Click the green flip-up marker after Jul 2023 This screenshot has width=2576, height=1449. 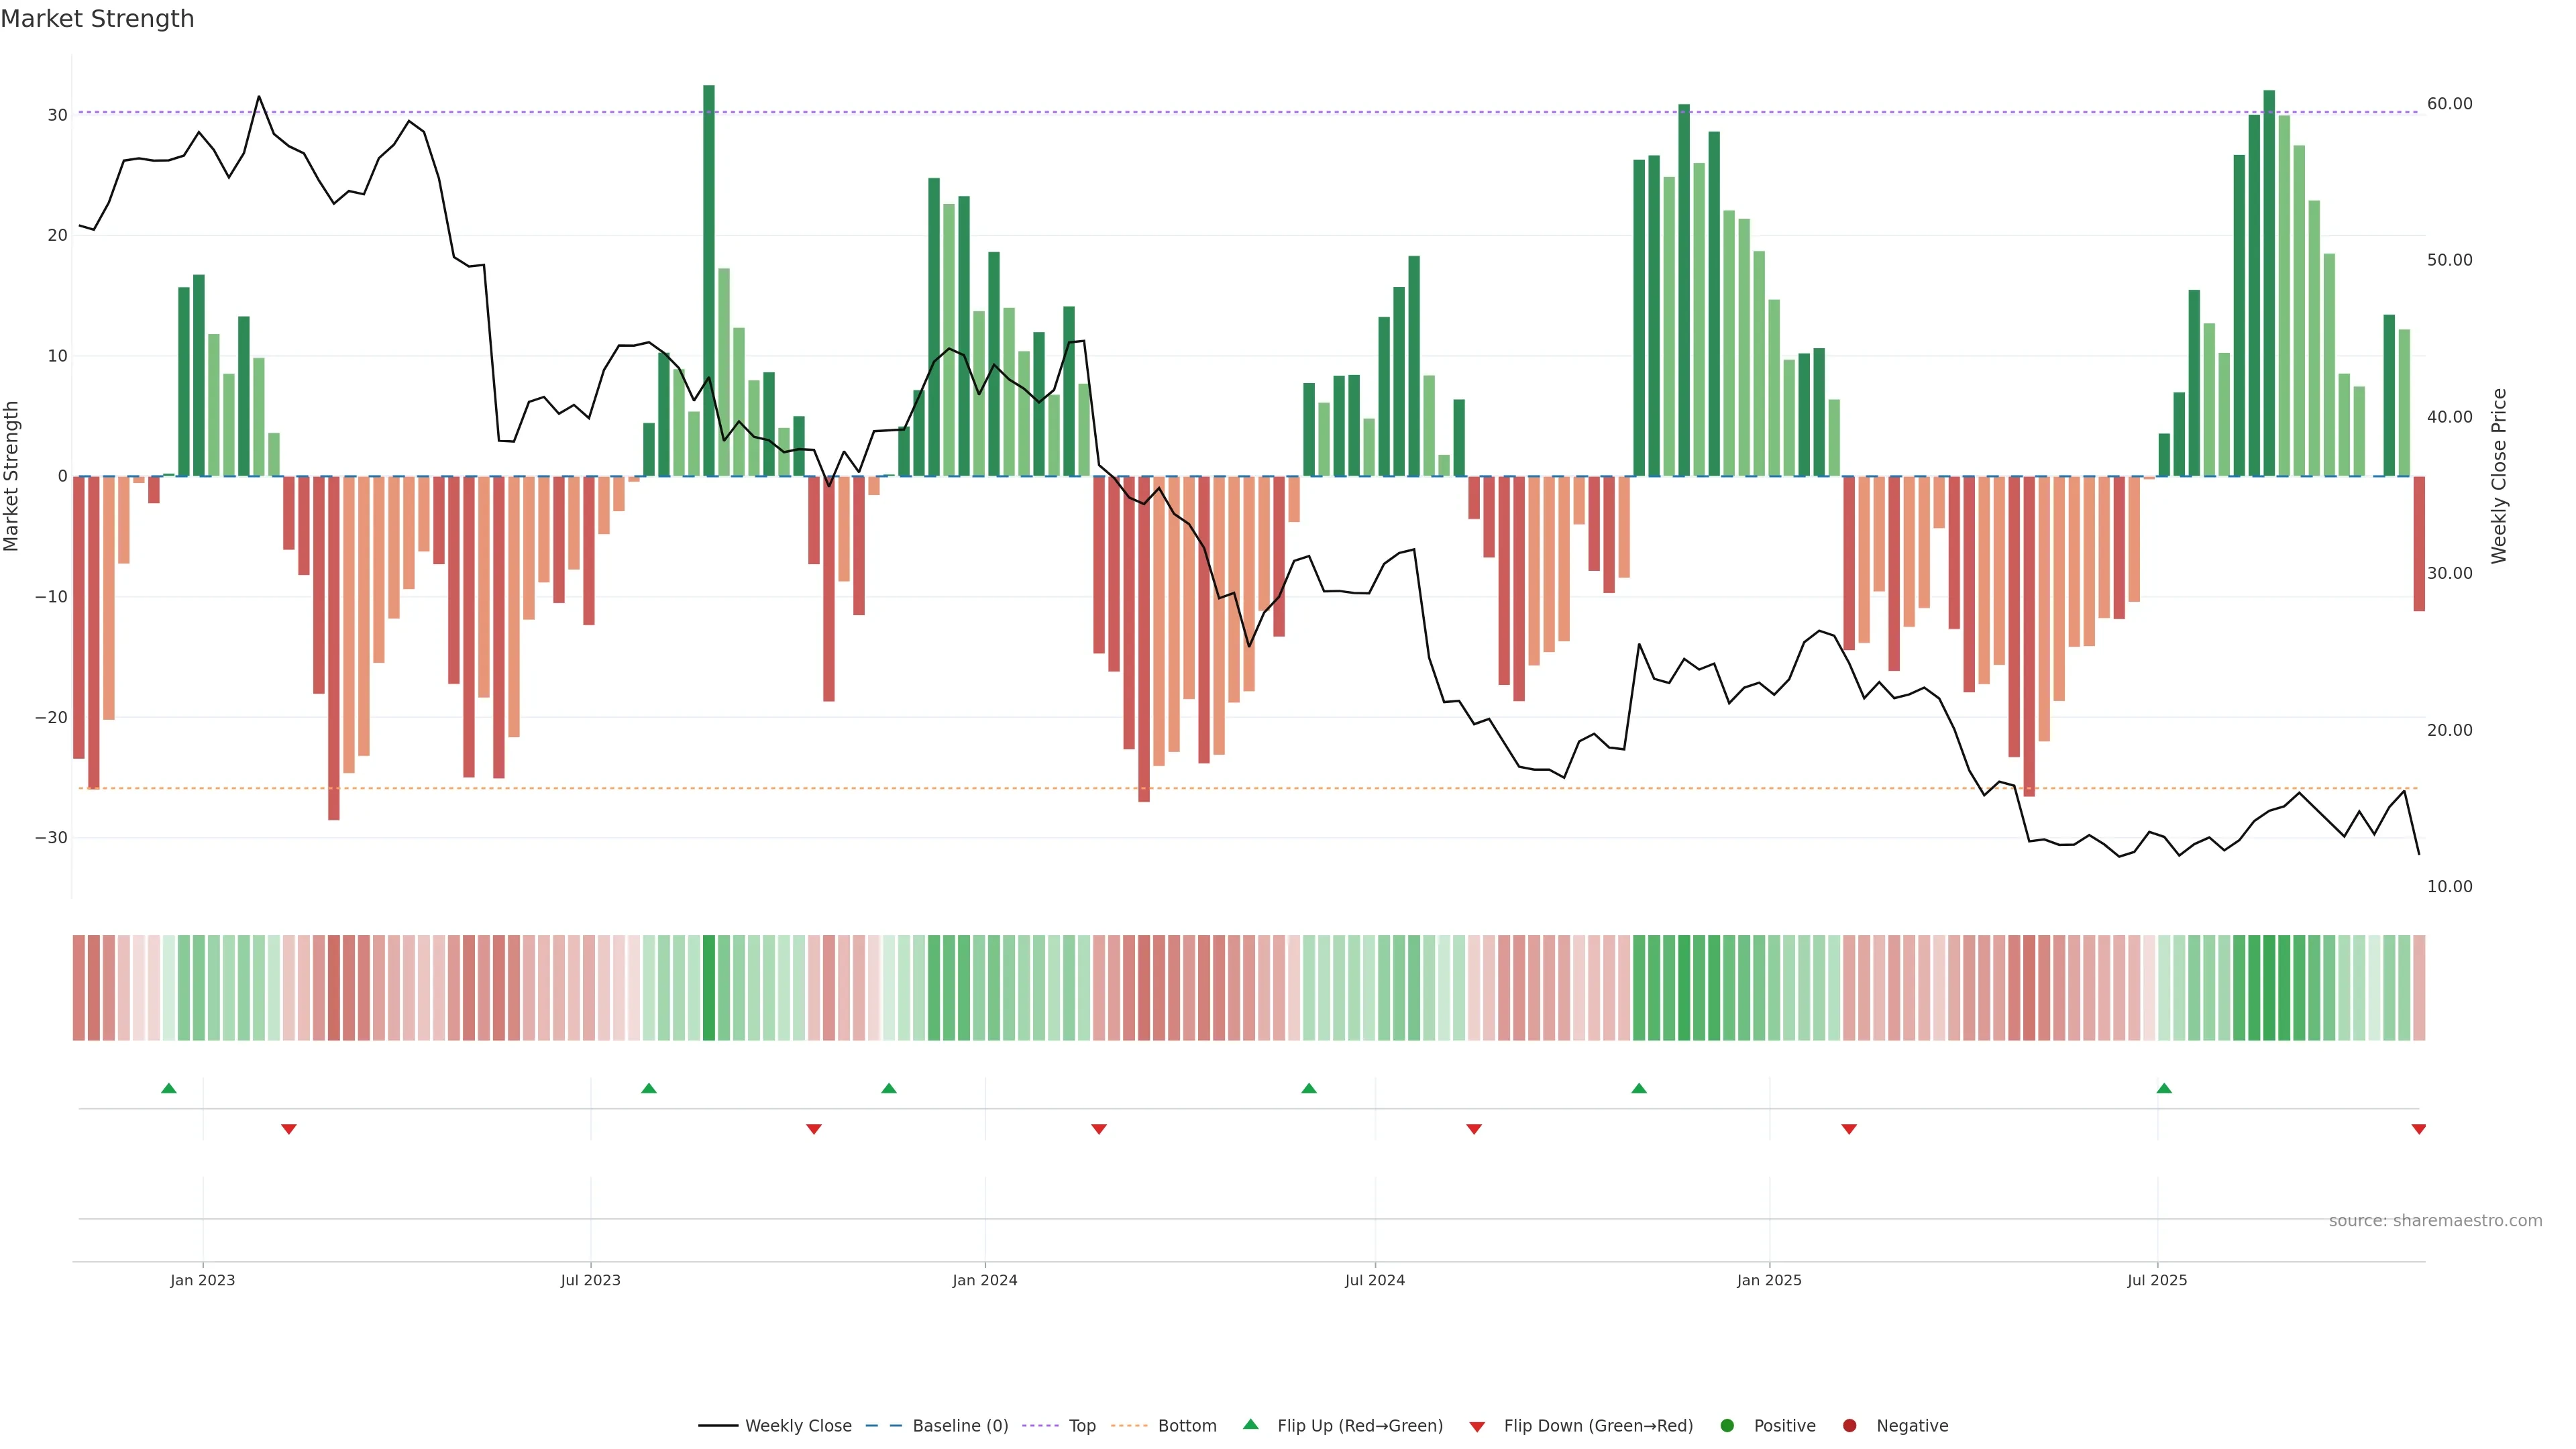click(649, 1088)
